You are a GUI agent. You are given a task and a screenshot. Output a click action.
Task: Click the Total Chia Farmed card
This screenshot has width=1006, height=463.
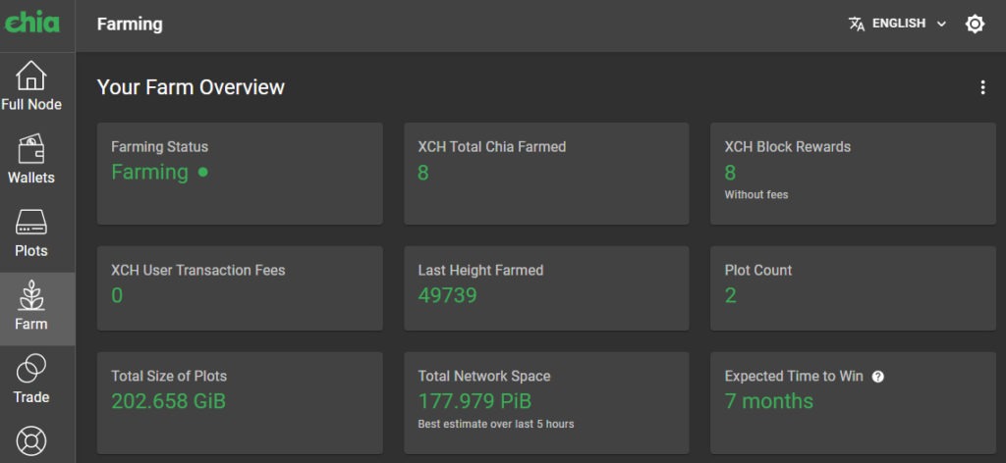(546, 174)
